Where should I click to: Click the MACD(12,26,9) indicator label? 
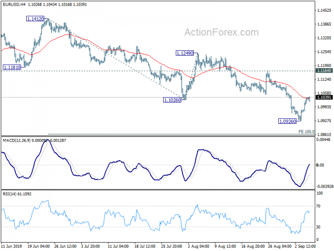(17, 140)
